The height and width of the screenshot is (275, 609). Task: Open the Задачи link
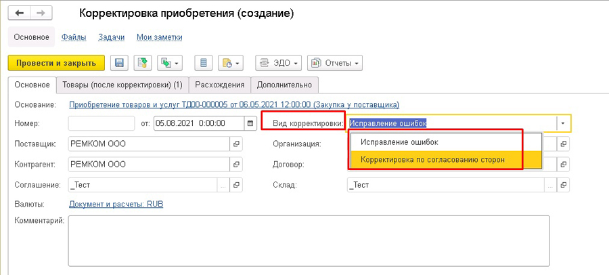pos(111,37)
